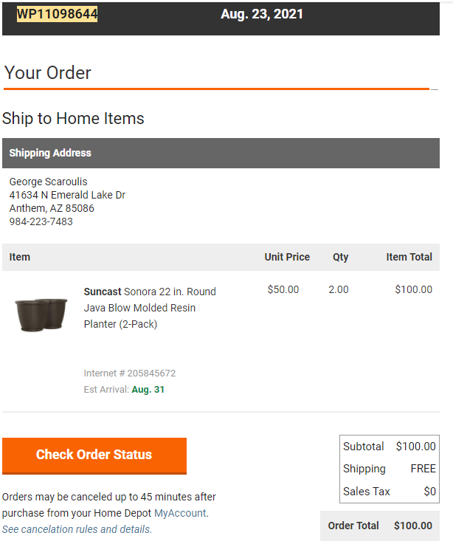The height and width of the screenshot is (544, 453).
Task: Click the Est Arrival Aug. 31 date
Action: 148,389
